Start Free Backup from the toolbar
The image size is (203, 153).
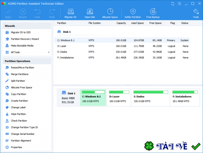click(x=153, y=13)
